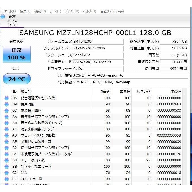Open the ディスク(D) menu
Screen dimensions: 192x192
coord(72,11)
